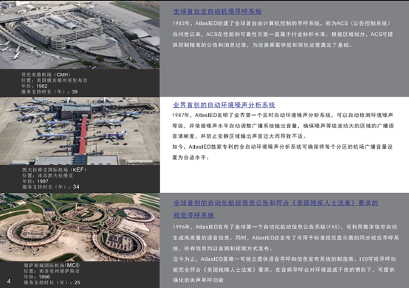Click the 服务支持时长（年）：34 caption line
Image resolution: width=409 pixels, height=288 pixels.
tap(51, 186)
